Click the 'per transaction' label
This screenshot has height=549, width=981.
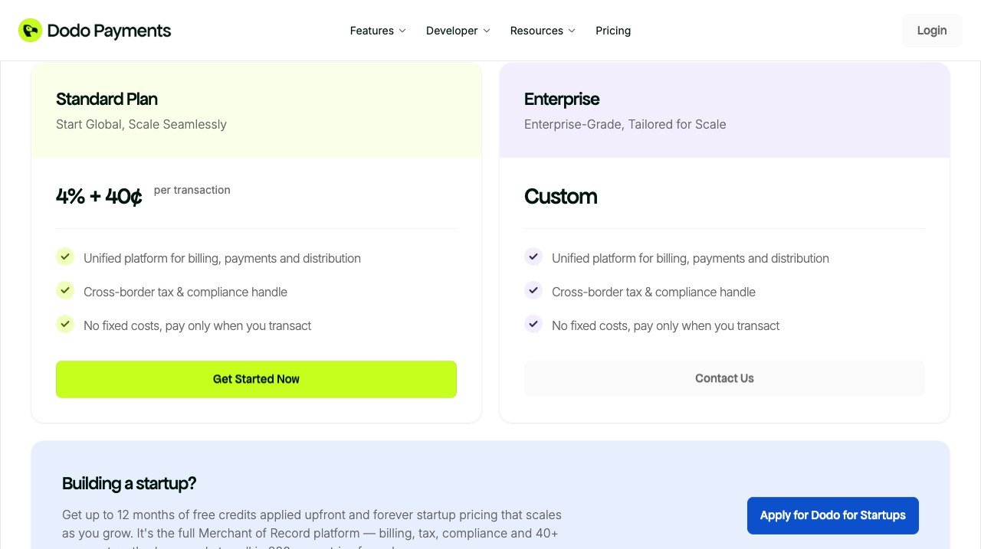click(192, 190)
